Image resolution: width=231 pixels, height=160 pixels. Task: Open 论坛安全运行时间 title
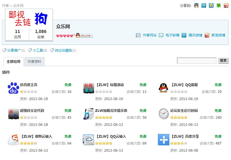[x=184, y=111]
